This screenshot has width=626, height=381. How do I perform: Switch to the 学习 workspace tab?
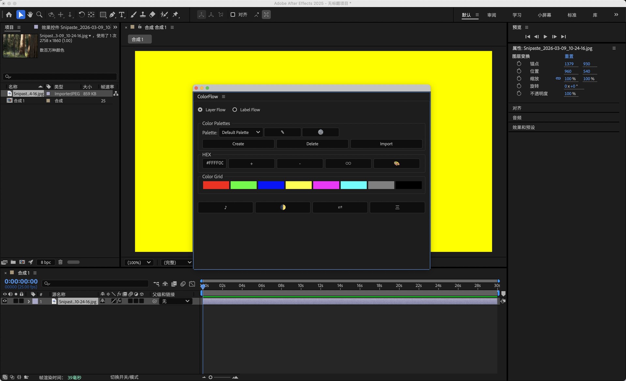517,15
